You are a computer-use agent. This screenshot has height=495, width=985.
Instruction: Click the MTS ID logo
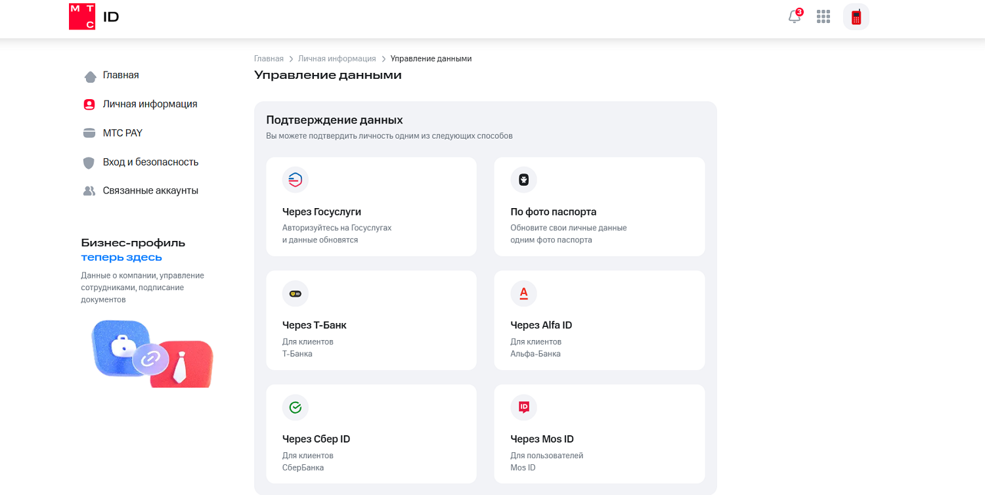pyautogui.click(x=94, y=17)
